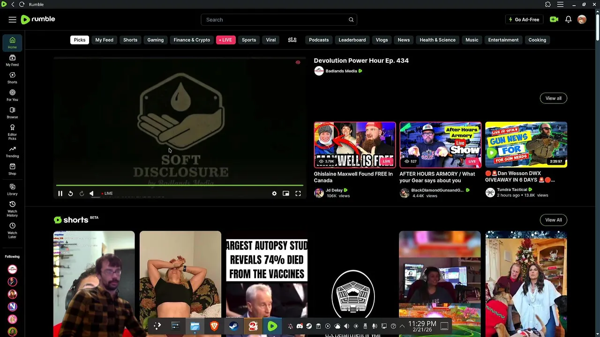Open the Discord system tray icon
The width and height of the screenshot is (600, 337).
pyautogui.click(x=300, y=326)
